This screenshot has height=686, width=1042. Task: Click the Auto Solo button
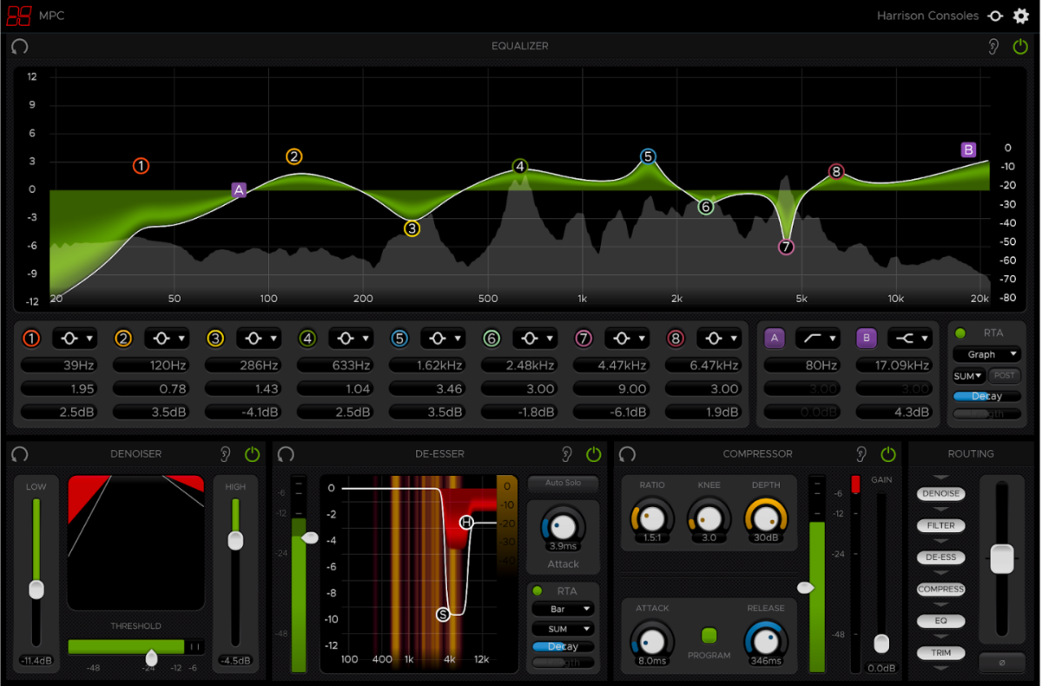click(563, 483)
